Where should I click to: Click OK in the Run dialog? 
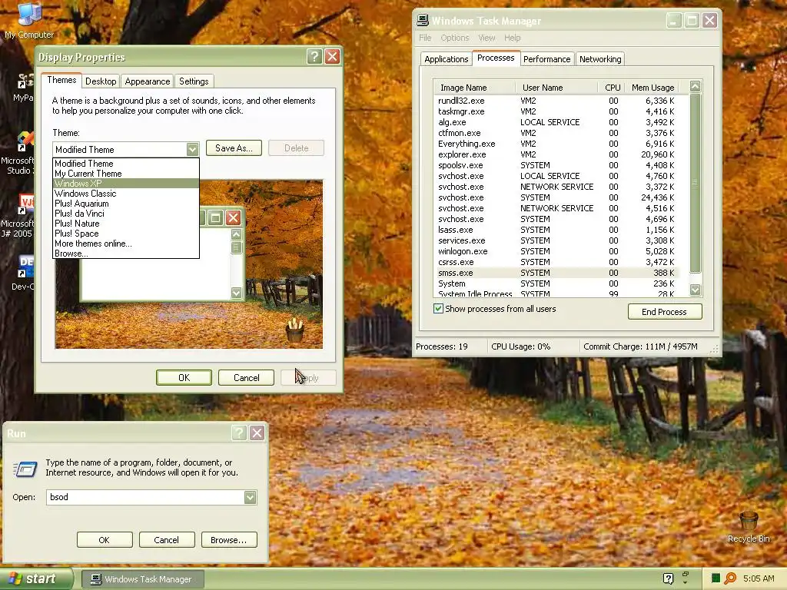[105, 540]
